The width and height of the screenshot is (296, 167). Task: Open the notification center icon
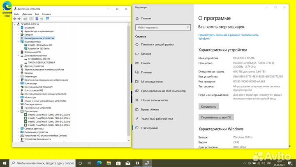pyautogui.click(x=290, y=163)
